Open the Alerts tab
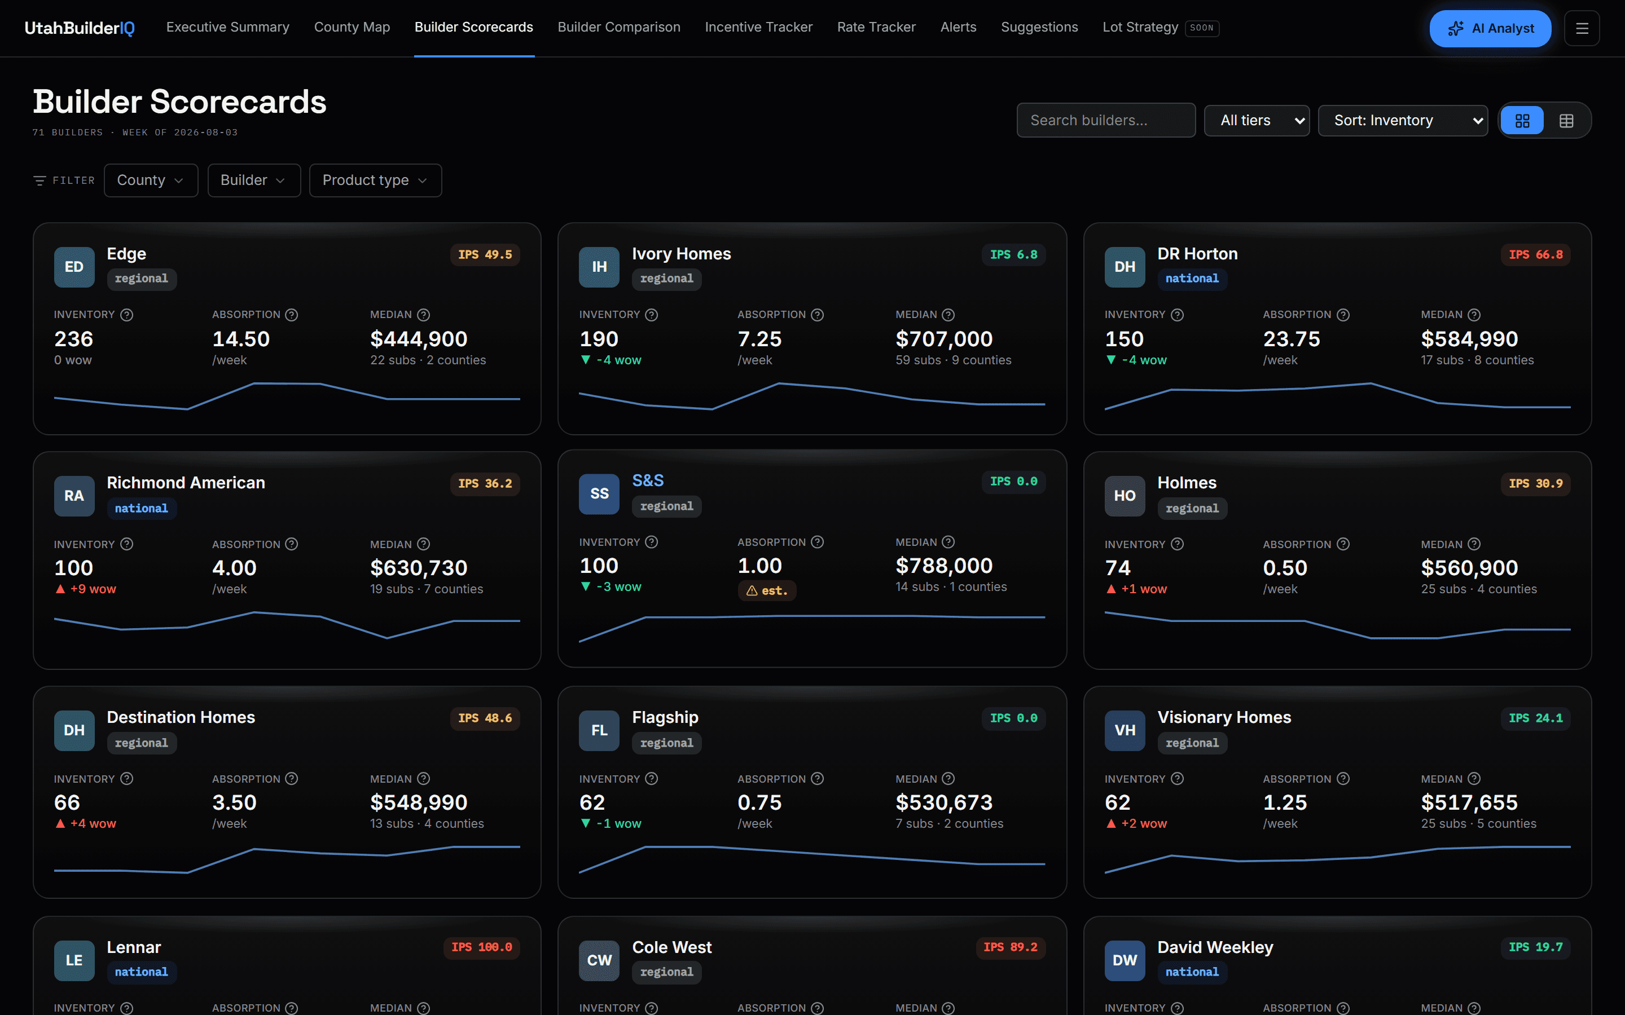The image size is (1625, 1015). click(958, 28)
